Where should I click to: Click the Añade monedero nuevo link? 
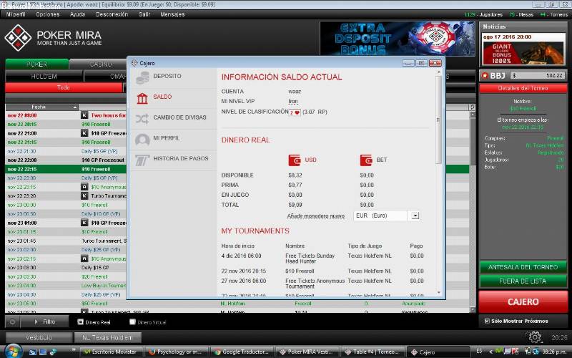[x=316, y=216]
